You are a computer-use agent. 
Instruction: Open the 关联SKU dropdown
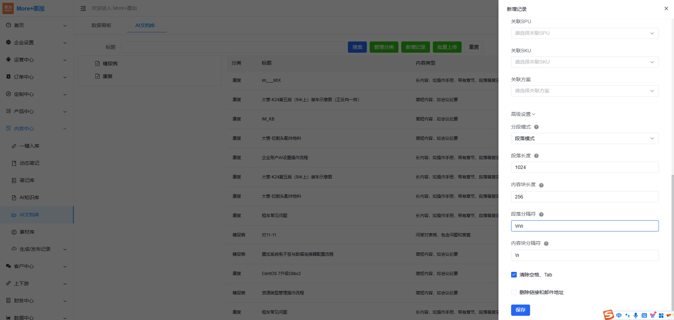pyautogui.click(x=584, y=62)
